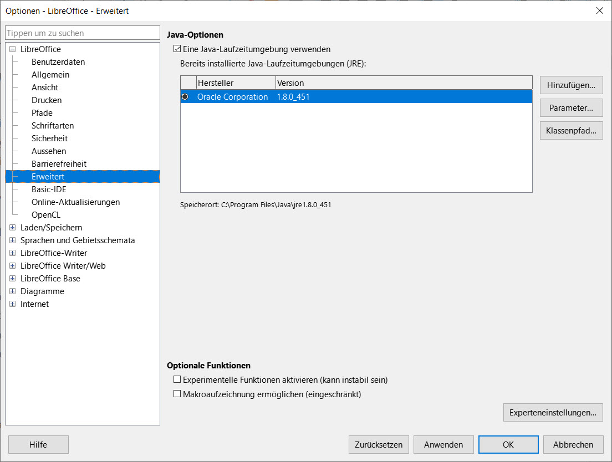Open the Benutzerdaten options page
Viewport: 612px width, 462px height.
[x=58, y=62]
